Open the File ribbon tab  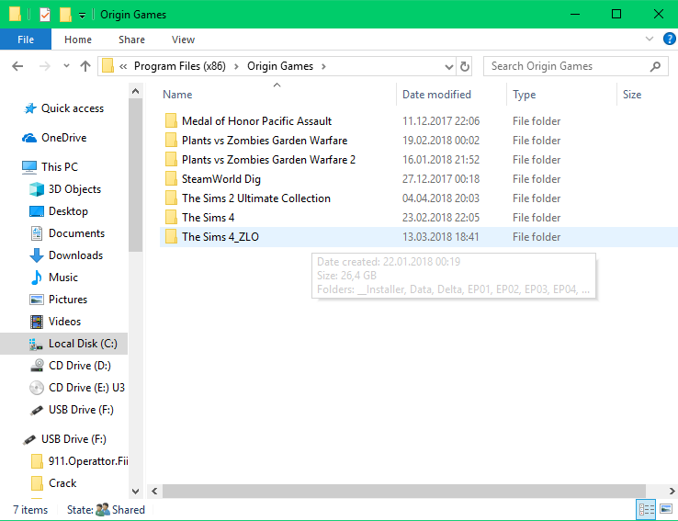(x=26, y=40)
